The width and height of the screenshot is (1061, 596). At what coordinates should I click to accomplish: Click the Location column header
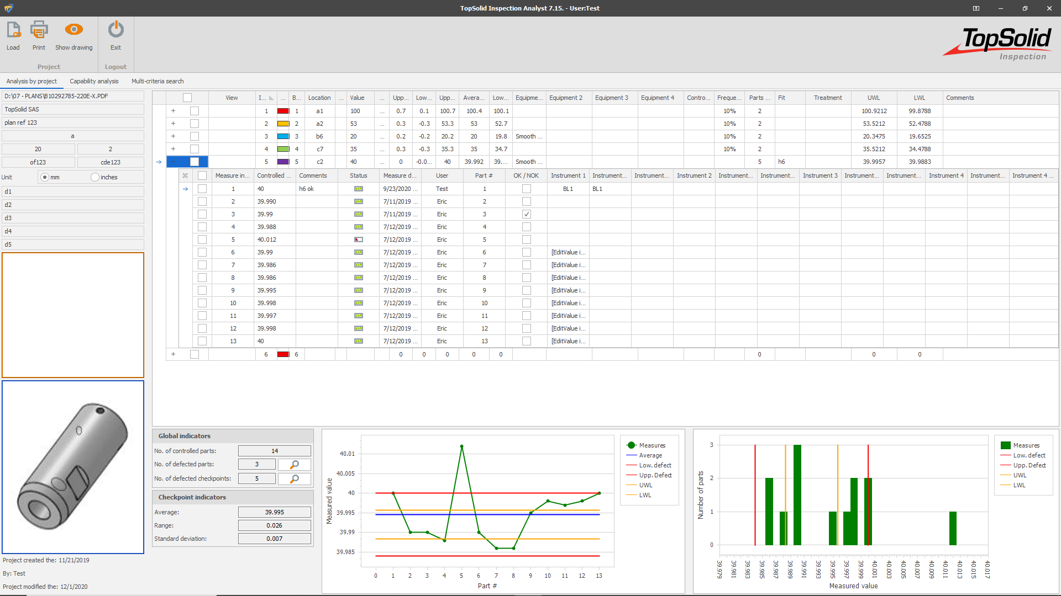(x=319, y=98)
